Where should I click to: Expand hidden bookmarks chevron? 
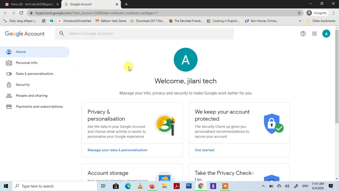[x=300, y=21]
